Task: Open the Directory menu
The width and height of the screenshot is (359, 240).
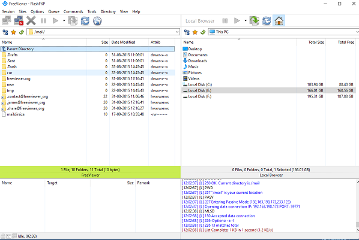Action: point(108,11)
